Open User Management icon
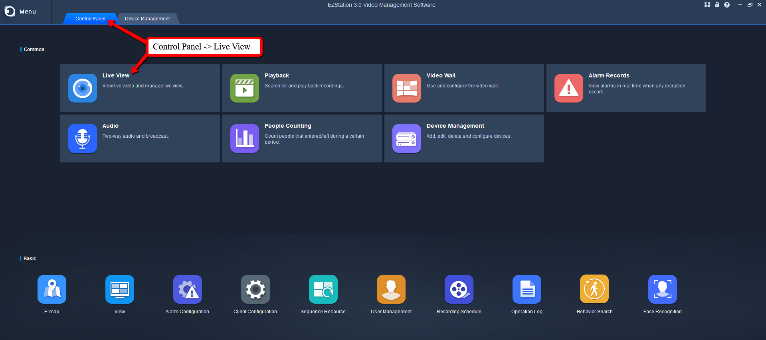 pos(391,289)
